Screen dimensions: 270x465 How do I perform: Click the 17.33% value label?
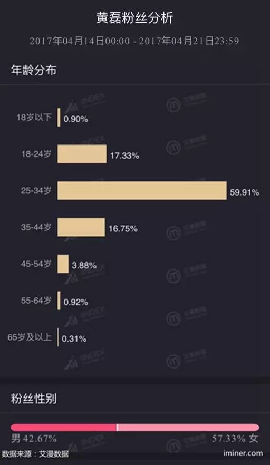point(124,156)
